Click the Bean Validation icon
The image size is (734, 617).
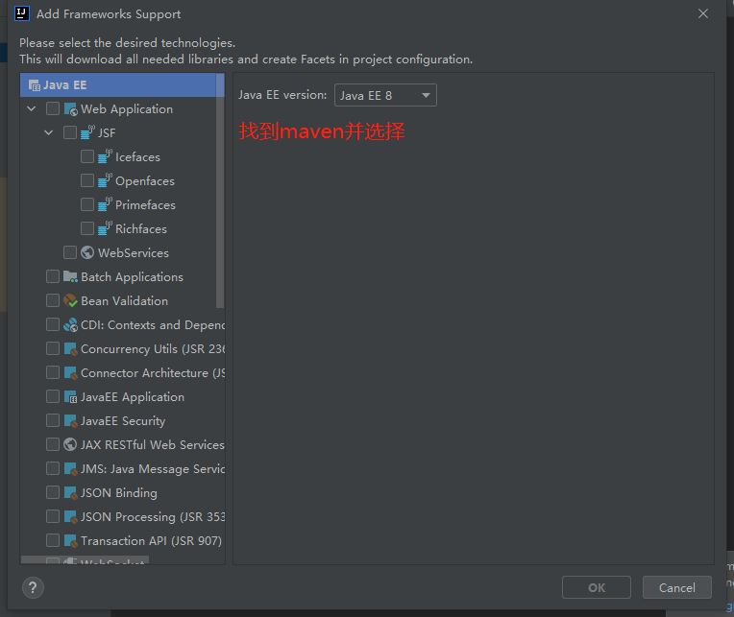pyautogui.click(x=71, y=300)
